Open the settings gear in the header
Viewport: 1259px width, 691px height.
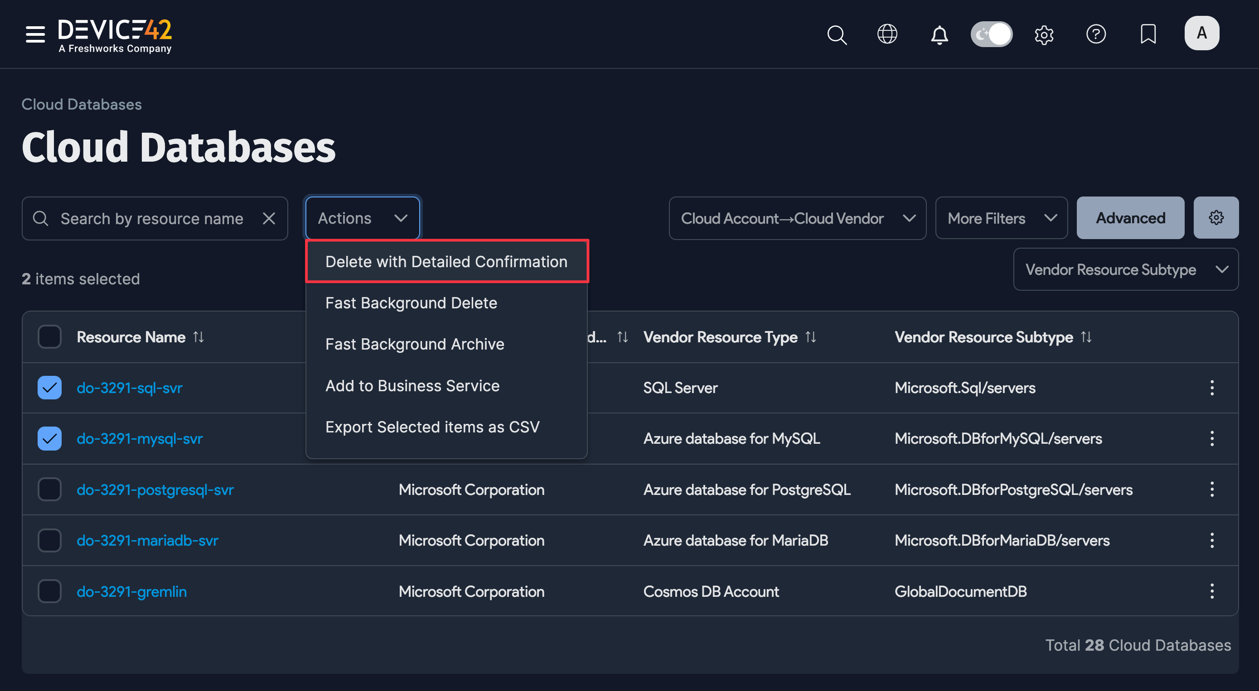1043,35
